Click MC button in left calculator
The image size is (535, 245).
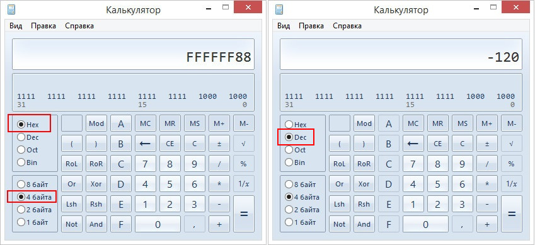tap(146, 123)
